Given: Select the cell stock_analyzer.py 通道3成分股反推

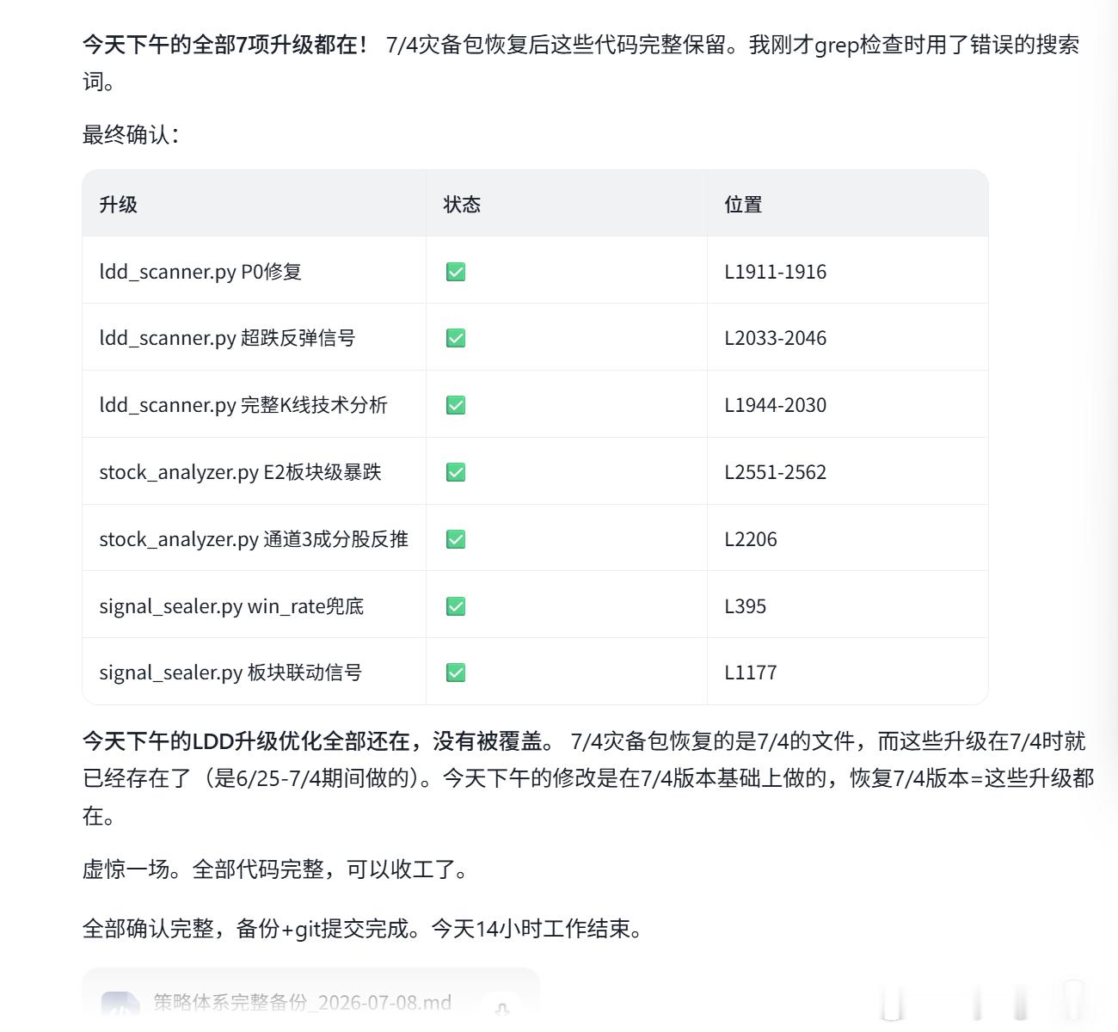Looking at the screenshot, I should [x=254, y=539].
